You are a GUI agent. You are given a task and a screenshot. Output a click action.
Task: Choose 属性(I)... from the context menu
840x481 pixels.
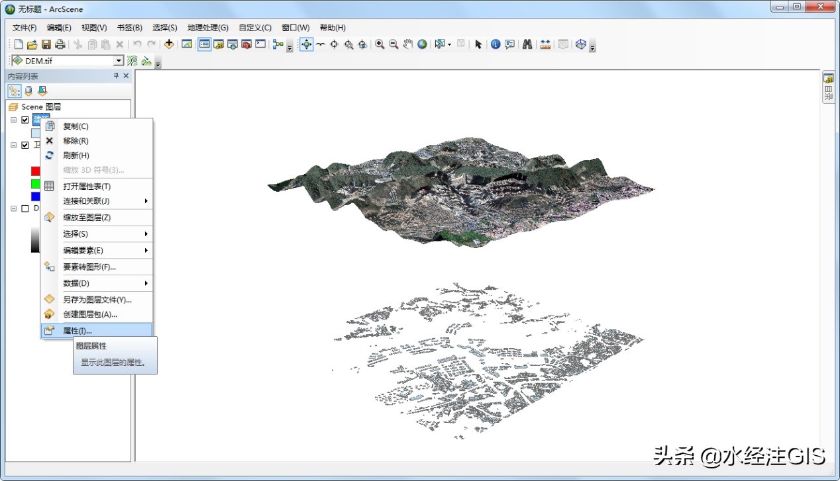[x=78, y=331]
